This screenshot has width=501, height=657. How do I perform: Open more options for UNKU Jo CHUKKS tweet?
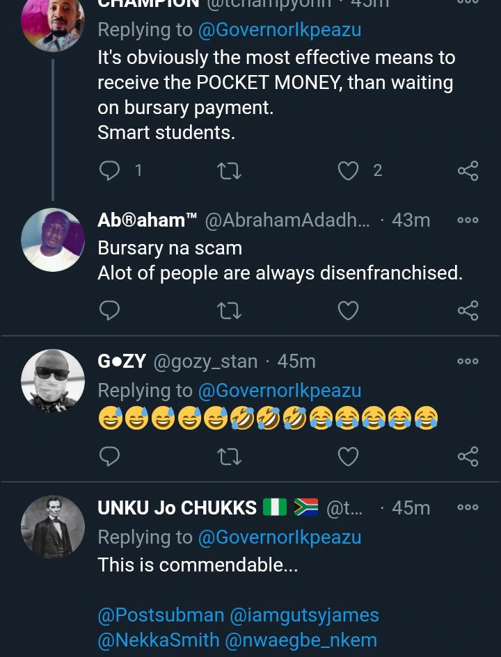[468, 508]
